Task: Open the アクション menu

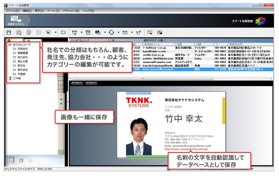Action: [x=71, y=11]
